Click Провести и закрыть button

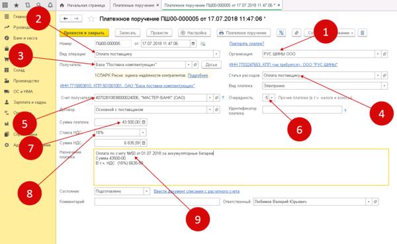(84, 33)
